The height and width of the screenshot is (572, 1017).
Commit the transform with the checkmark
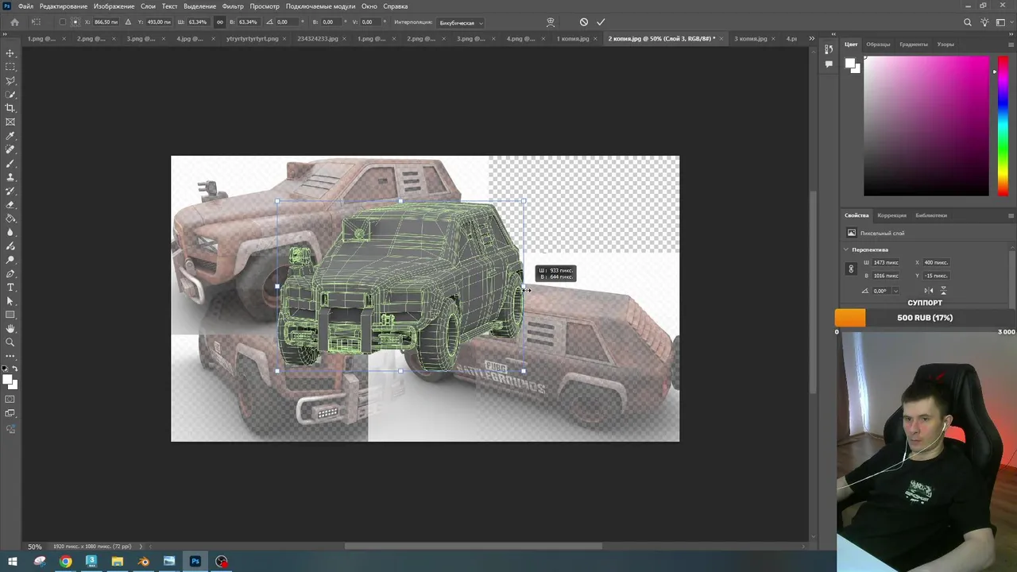601,22
